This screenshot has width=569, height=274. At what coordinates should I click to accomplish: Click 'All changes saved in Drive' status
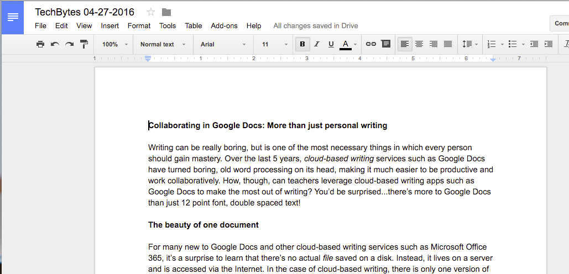pyautogui.click(x=316, y=26)
